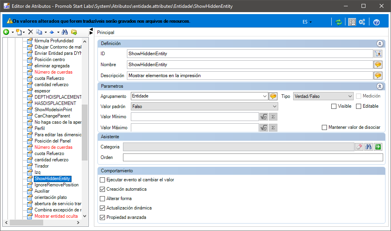This screenshot has height=231, width=391.
Task: Click the translate bubble beside Nombre
Action: (x=378, y=65)
